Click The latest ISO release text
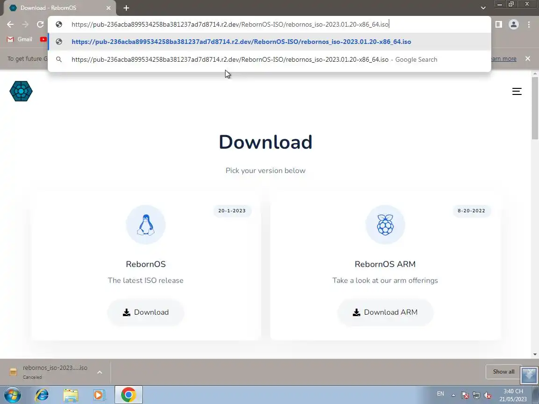This screenshot has height=404, width=539. pyautogui.click(x=146, y=281)
